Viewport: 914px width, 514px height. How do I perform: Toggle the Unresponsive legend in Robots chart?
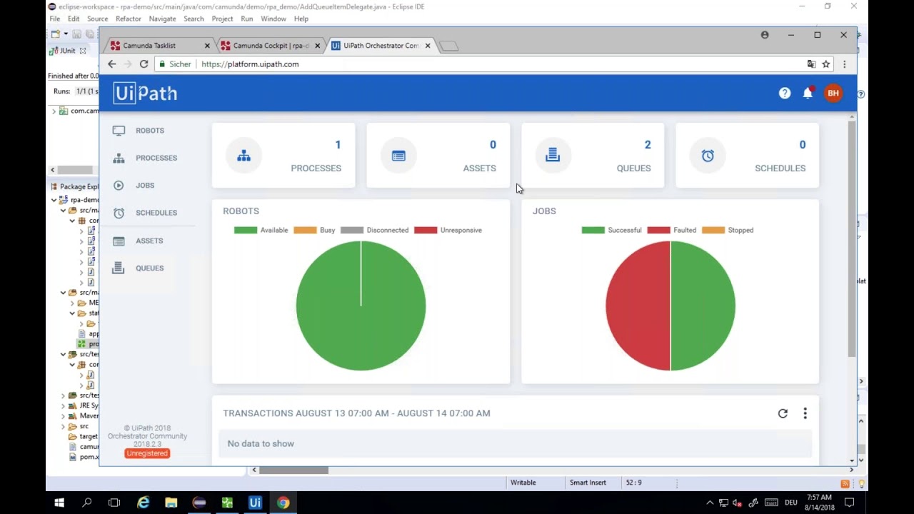click(x=448, y=230)
